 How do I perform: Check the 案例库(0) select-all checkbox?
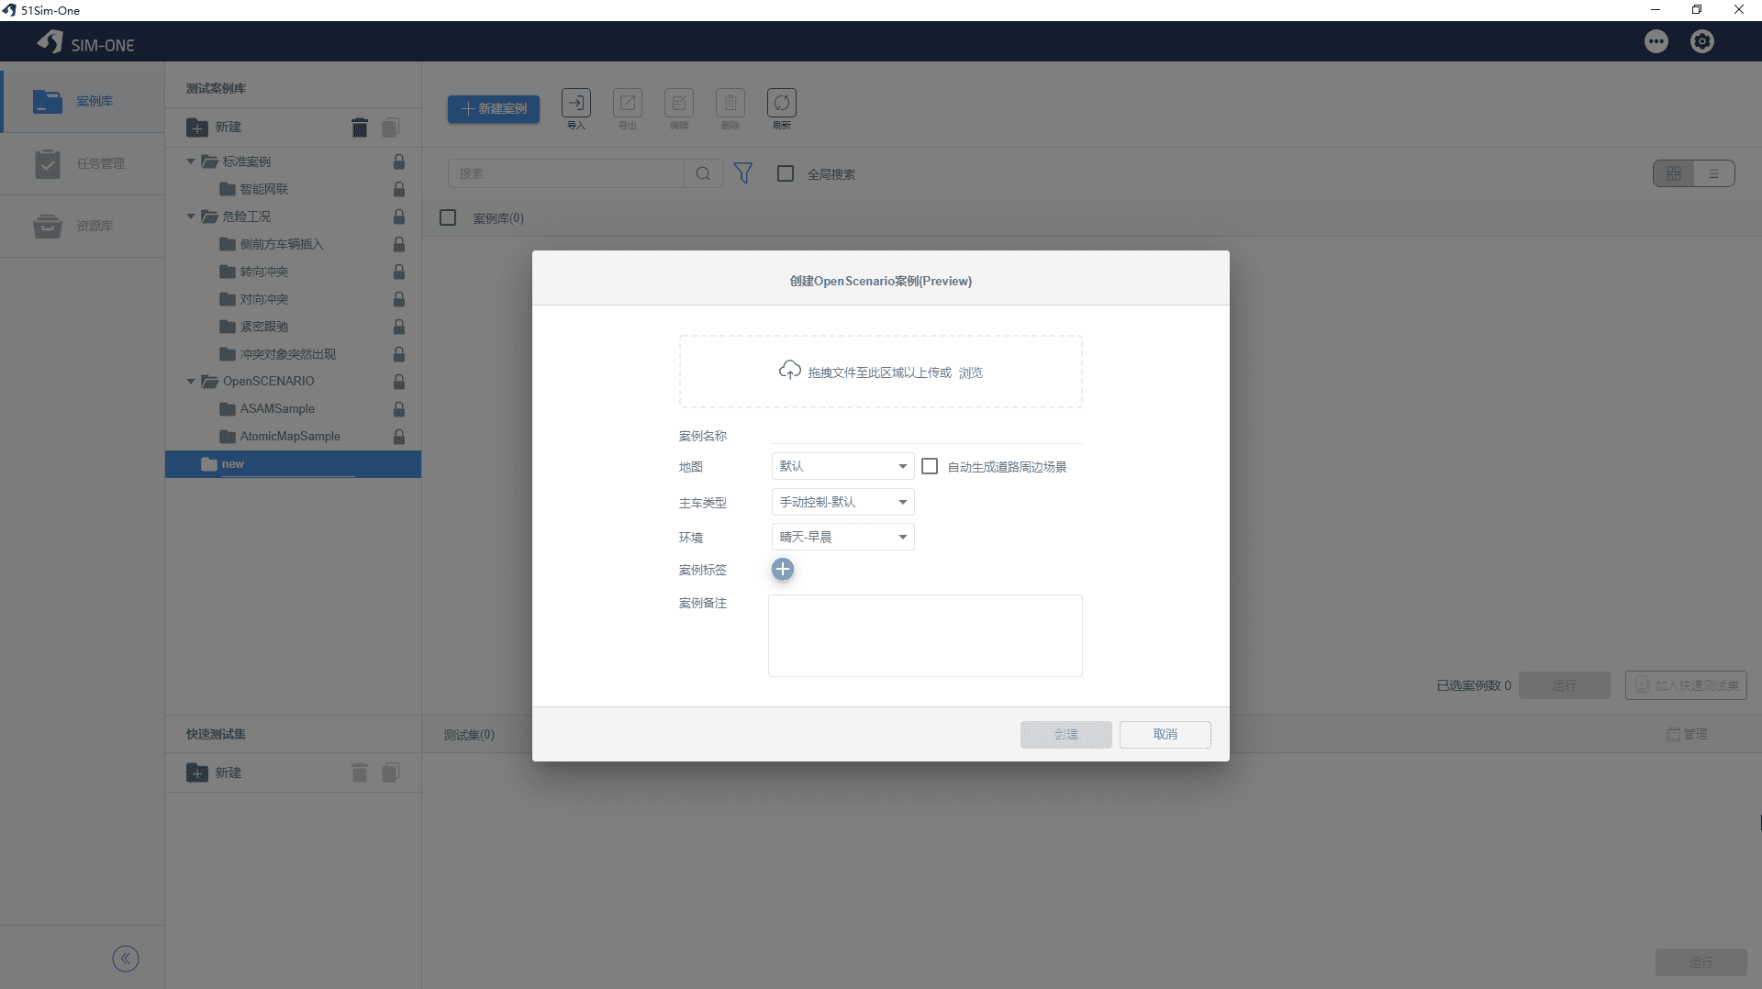(x=448, y=217)
